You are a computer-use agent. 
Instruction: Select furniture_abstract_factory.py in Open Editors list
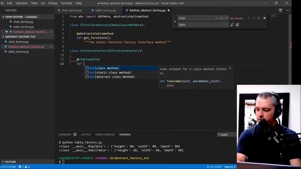(x=27, y=32)
